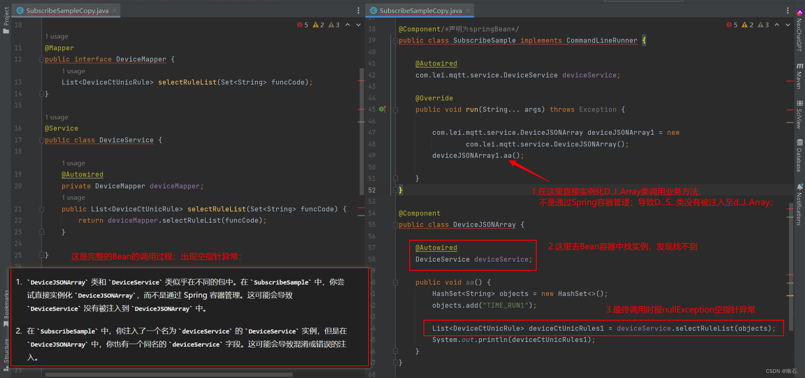Open left editor tab options menu

[358, 10]
